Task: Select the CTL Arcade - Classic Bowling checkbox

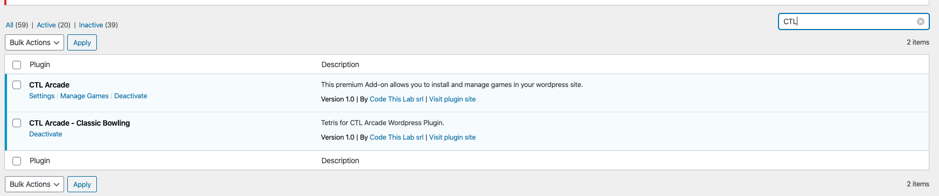Action: pyautogui.click(x=17, y=123)
